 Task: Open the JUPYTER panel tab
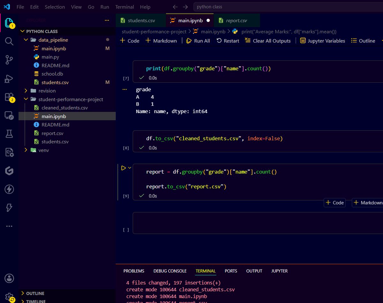(x=280, y=271)
